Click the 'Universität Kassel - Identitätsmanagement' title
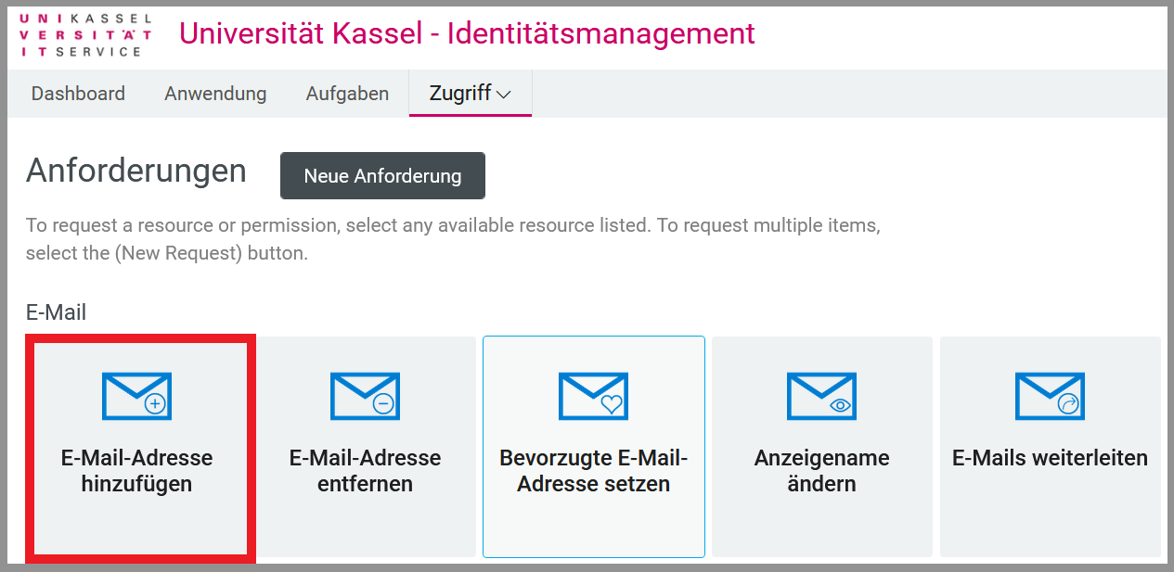1174x572 pixels. click(x=467, y=33)
